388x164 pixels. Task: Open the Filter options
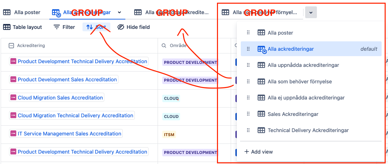[x=64, y=27]
